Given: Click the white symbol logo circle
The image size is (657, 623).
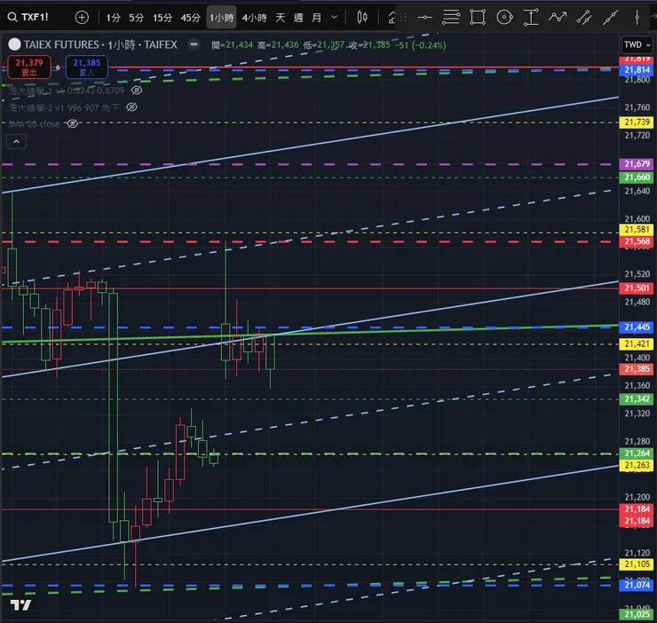Looking at the screenshot, I should pos(14,44).
